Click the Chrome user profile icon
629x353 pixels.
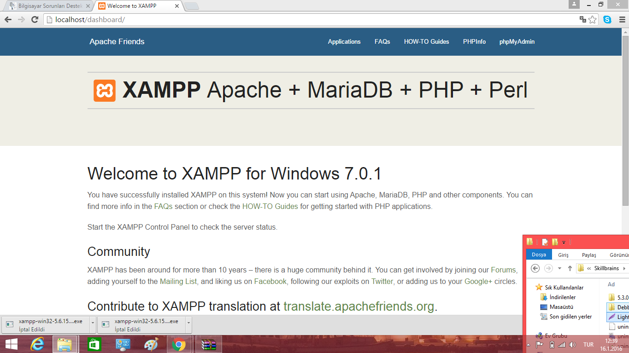click(574, 4)
